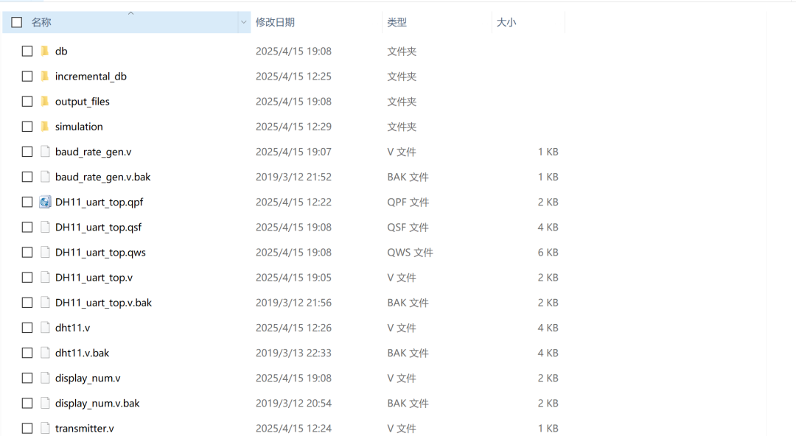Screen dimensions: 796x436
Task: Select file name baud_rate_gen.v
Action: [93, 152]
